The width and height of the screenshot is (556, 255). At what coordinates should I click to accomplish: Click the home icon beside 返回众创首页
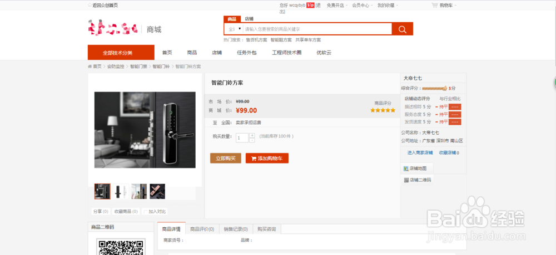pos(90,5)
